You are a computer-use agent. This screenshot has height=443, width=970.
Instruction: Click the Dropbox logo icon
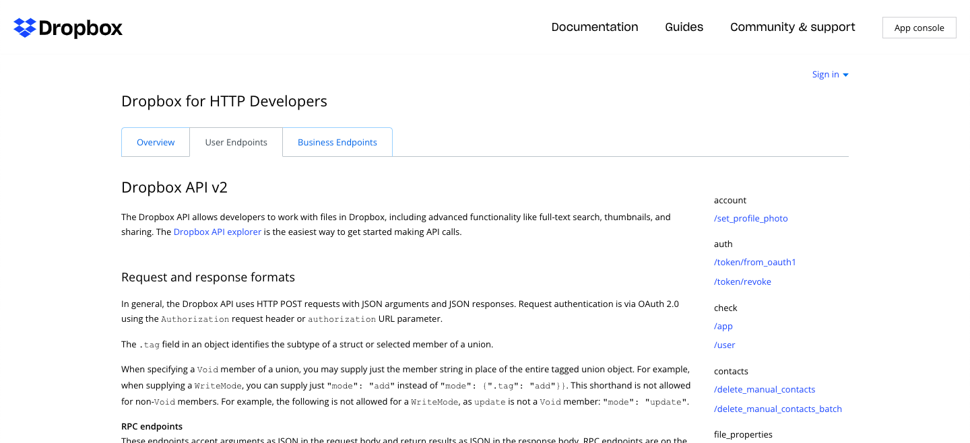point(24,28)
